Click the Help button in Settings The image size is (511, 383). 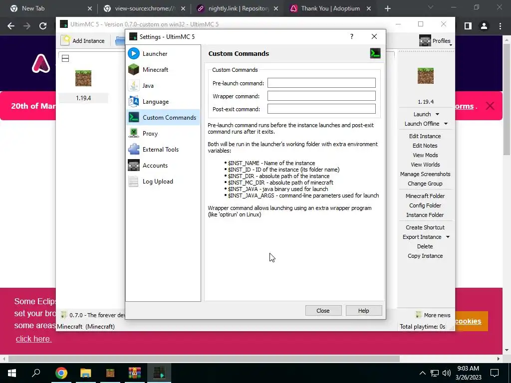[364, 310]
